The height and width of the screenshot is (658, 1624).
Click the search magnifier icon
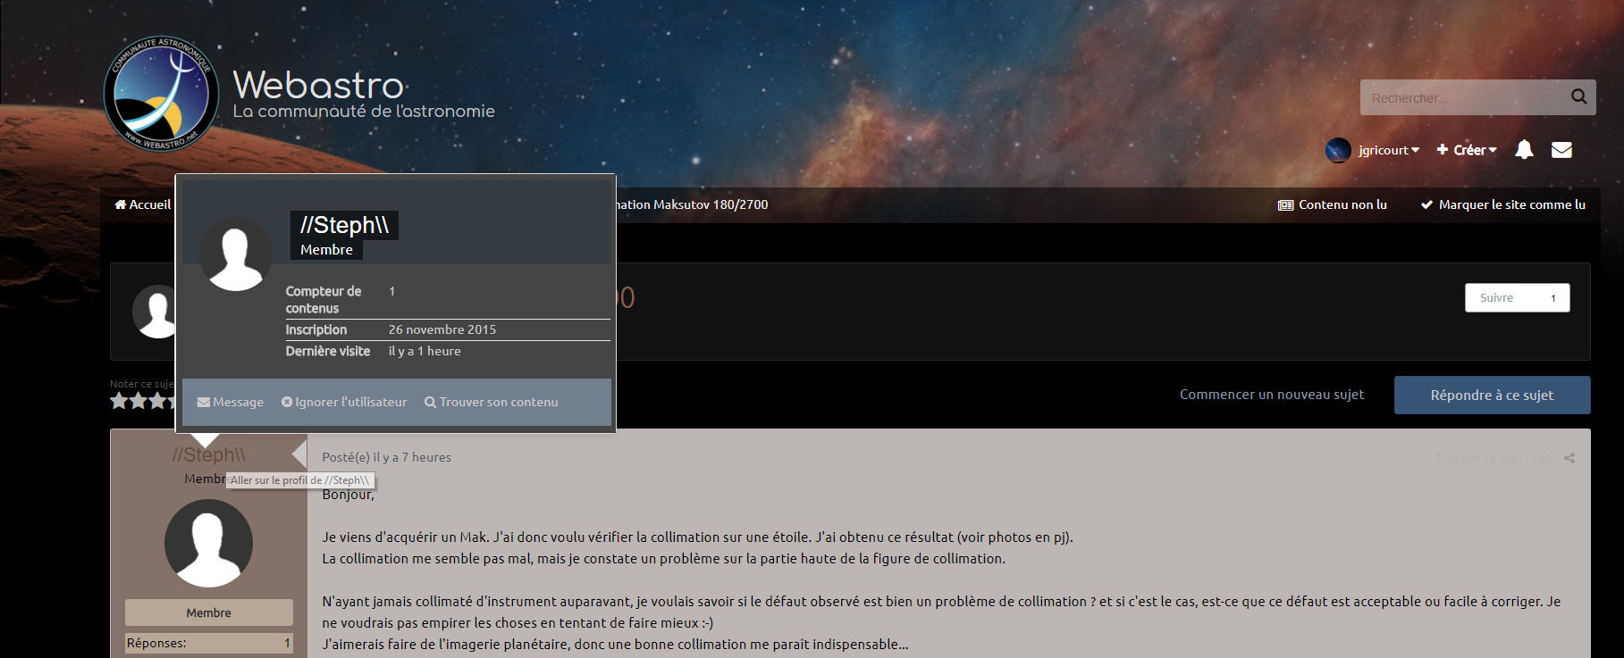(1579, 96)
